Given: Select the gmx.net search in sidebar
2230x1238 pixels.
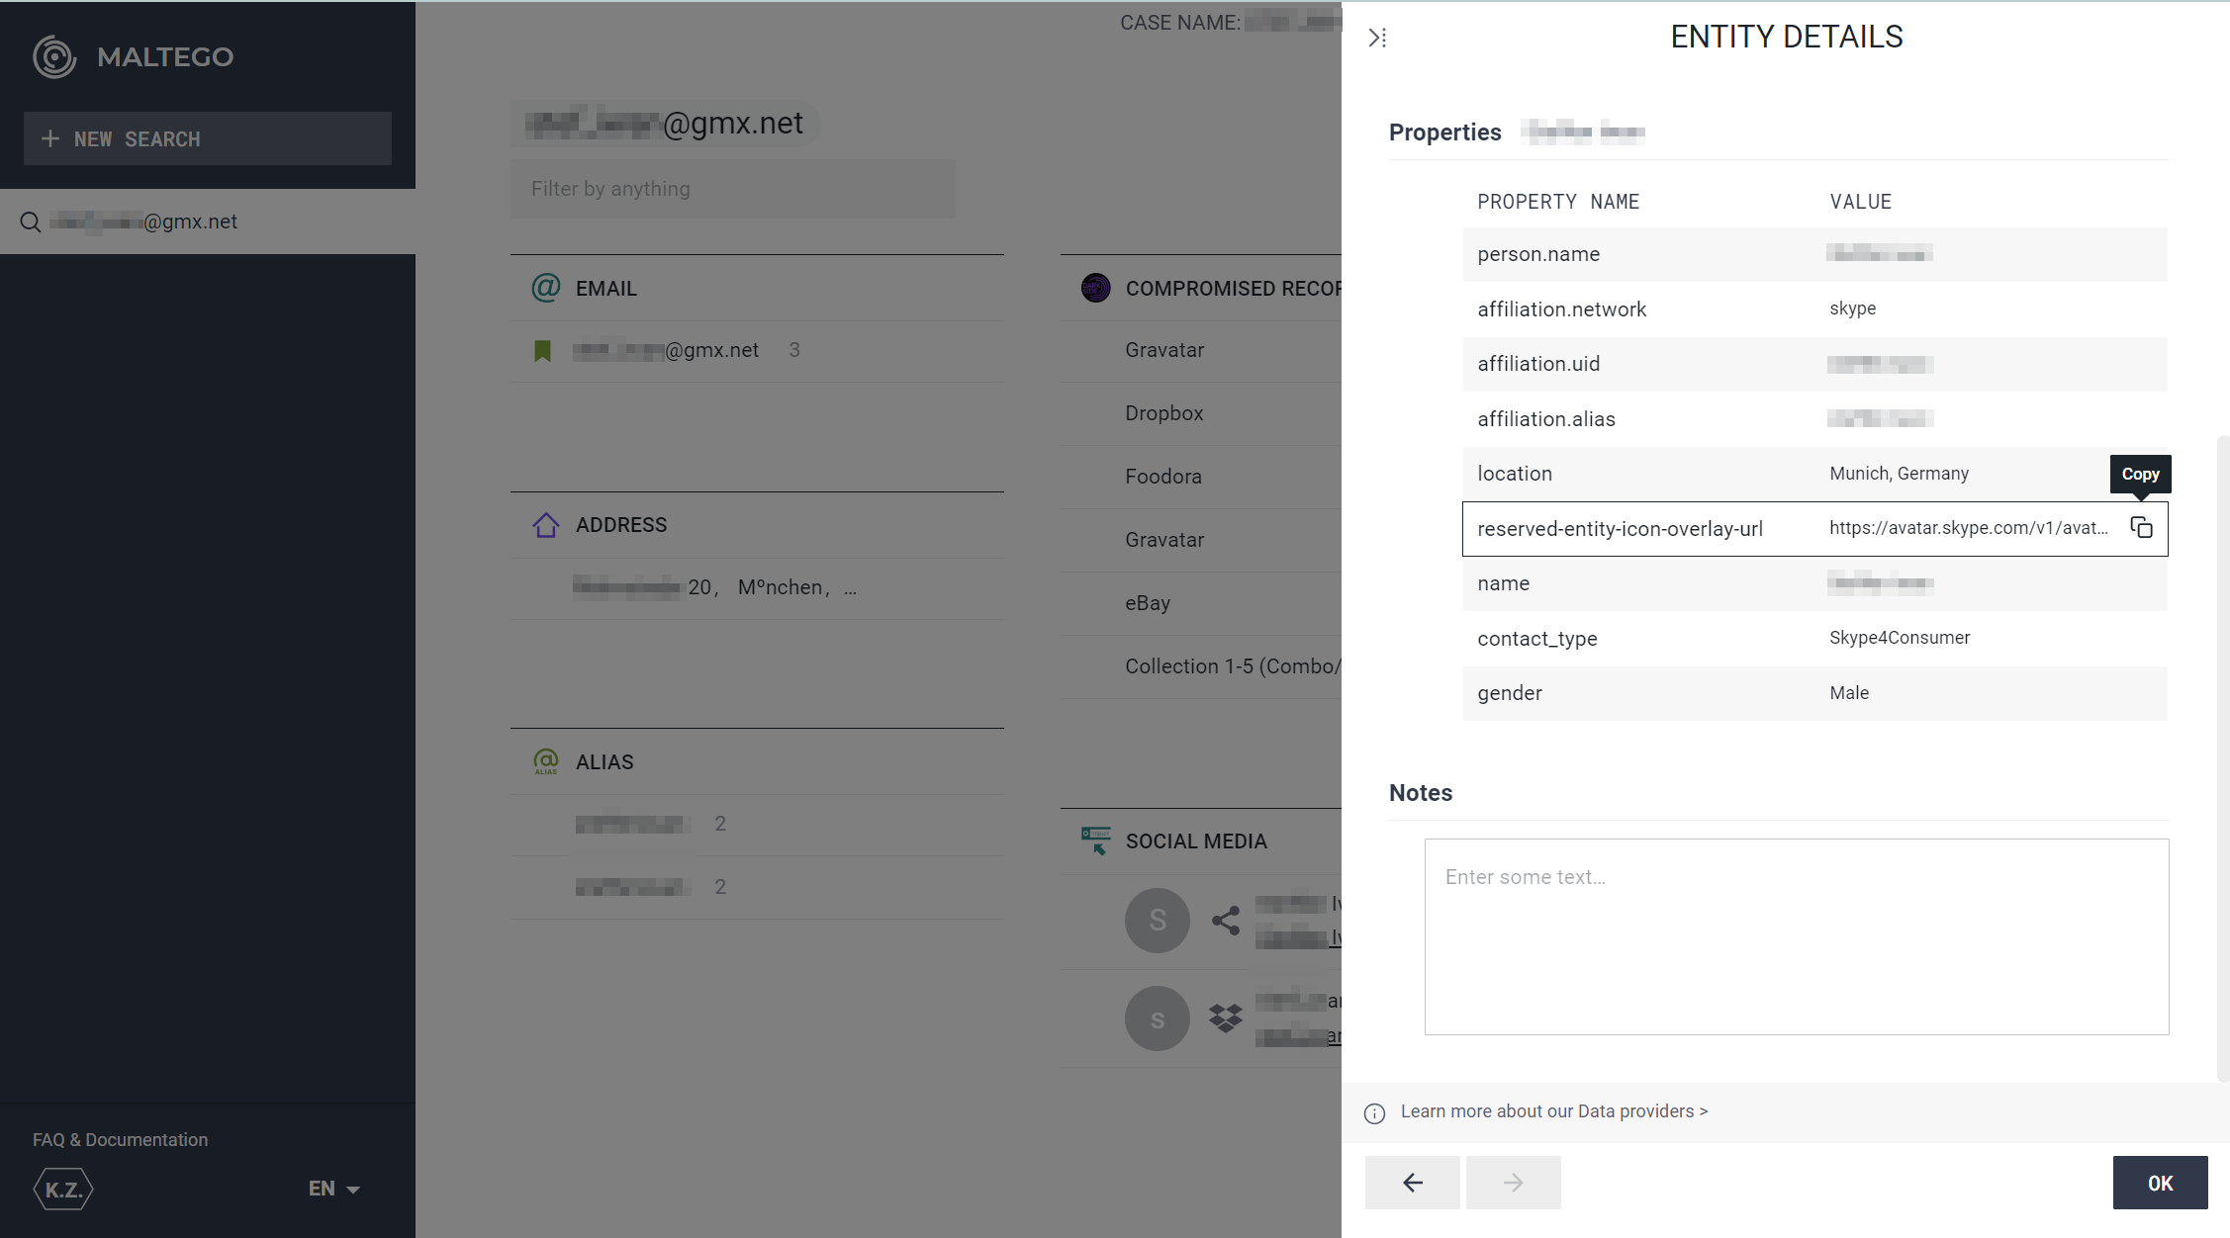Looking at the screenshot, I should (208, 221).
